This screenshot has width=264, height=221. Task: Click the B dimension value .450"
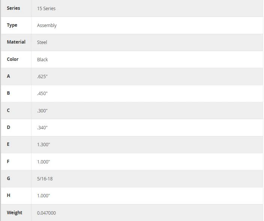click(42, 94)
